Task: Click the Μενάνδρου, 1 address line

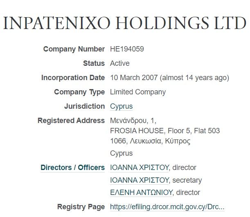Action: (x=133, y=121)
